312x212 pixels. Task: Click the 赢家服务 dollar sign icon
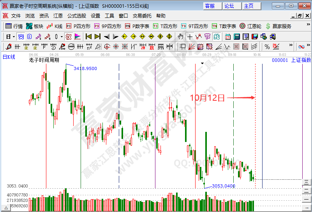[x=268, y=26]
